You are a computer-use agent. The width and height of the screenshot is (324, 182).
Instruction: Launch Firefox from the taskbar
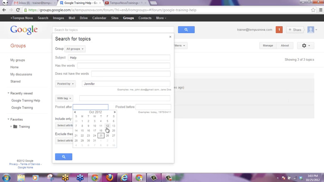110,178
